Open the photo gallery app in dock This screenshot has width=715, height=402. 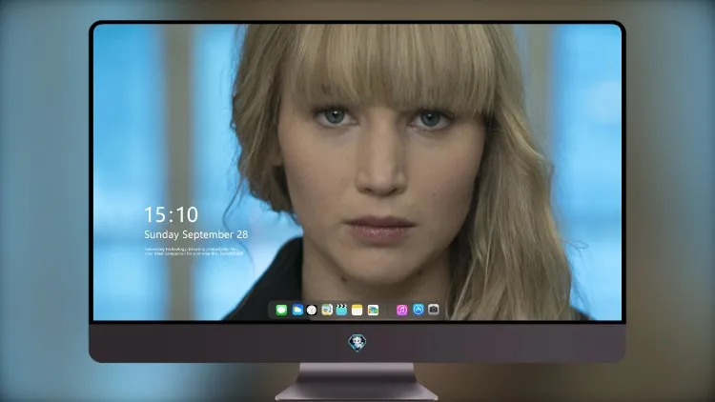(x=373, y=310)
